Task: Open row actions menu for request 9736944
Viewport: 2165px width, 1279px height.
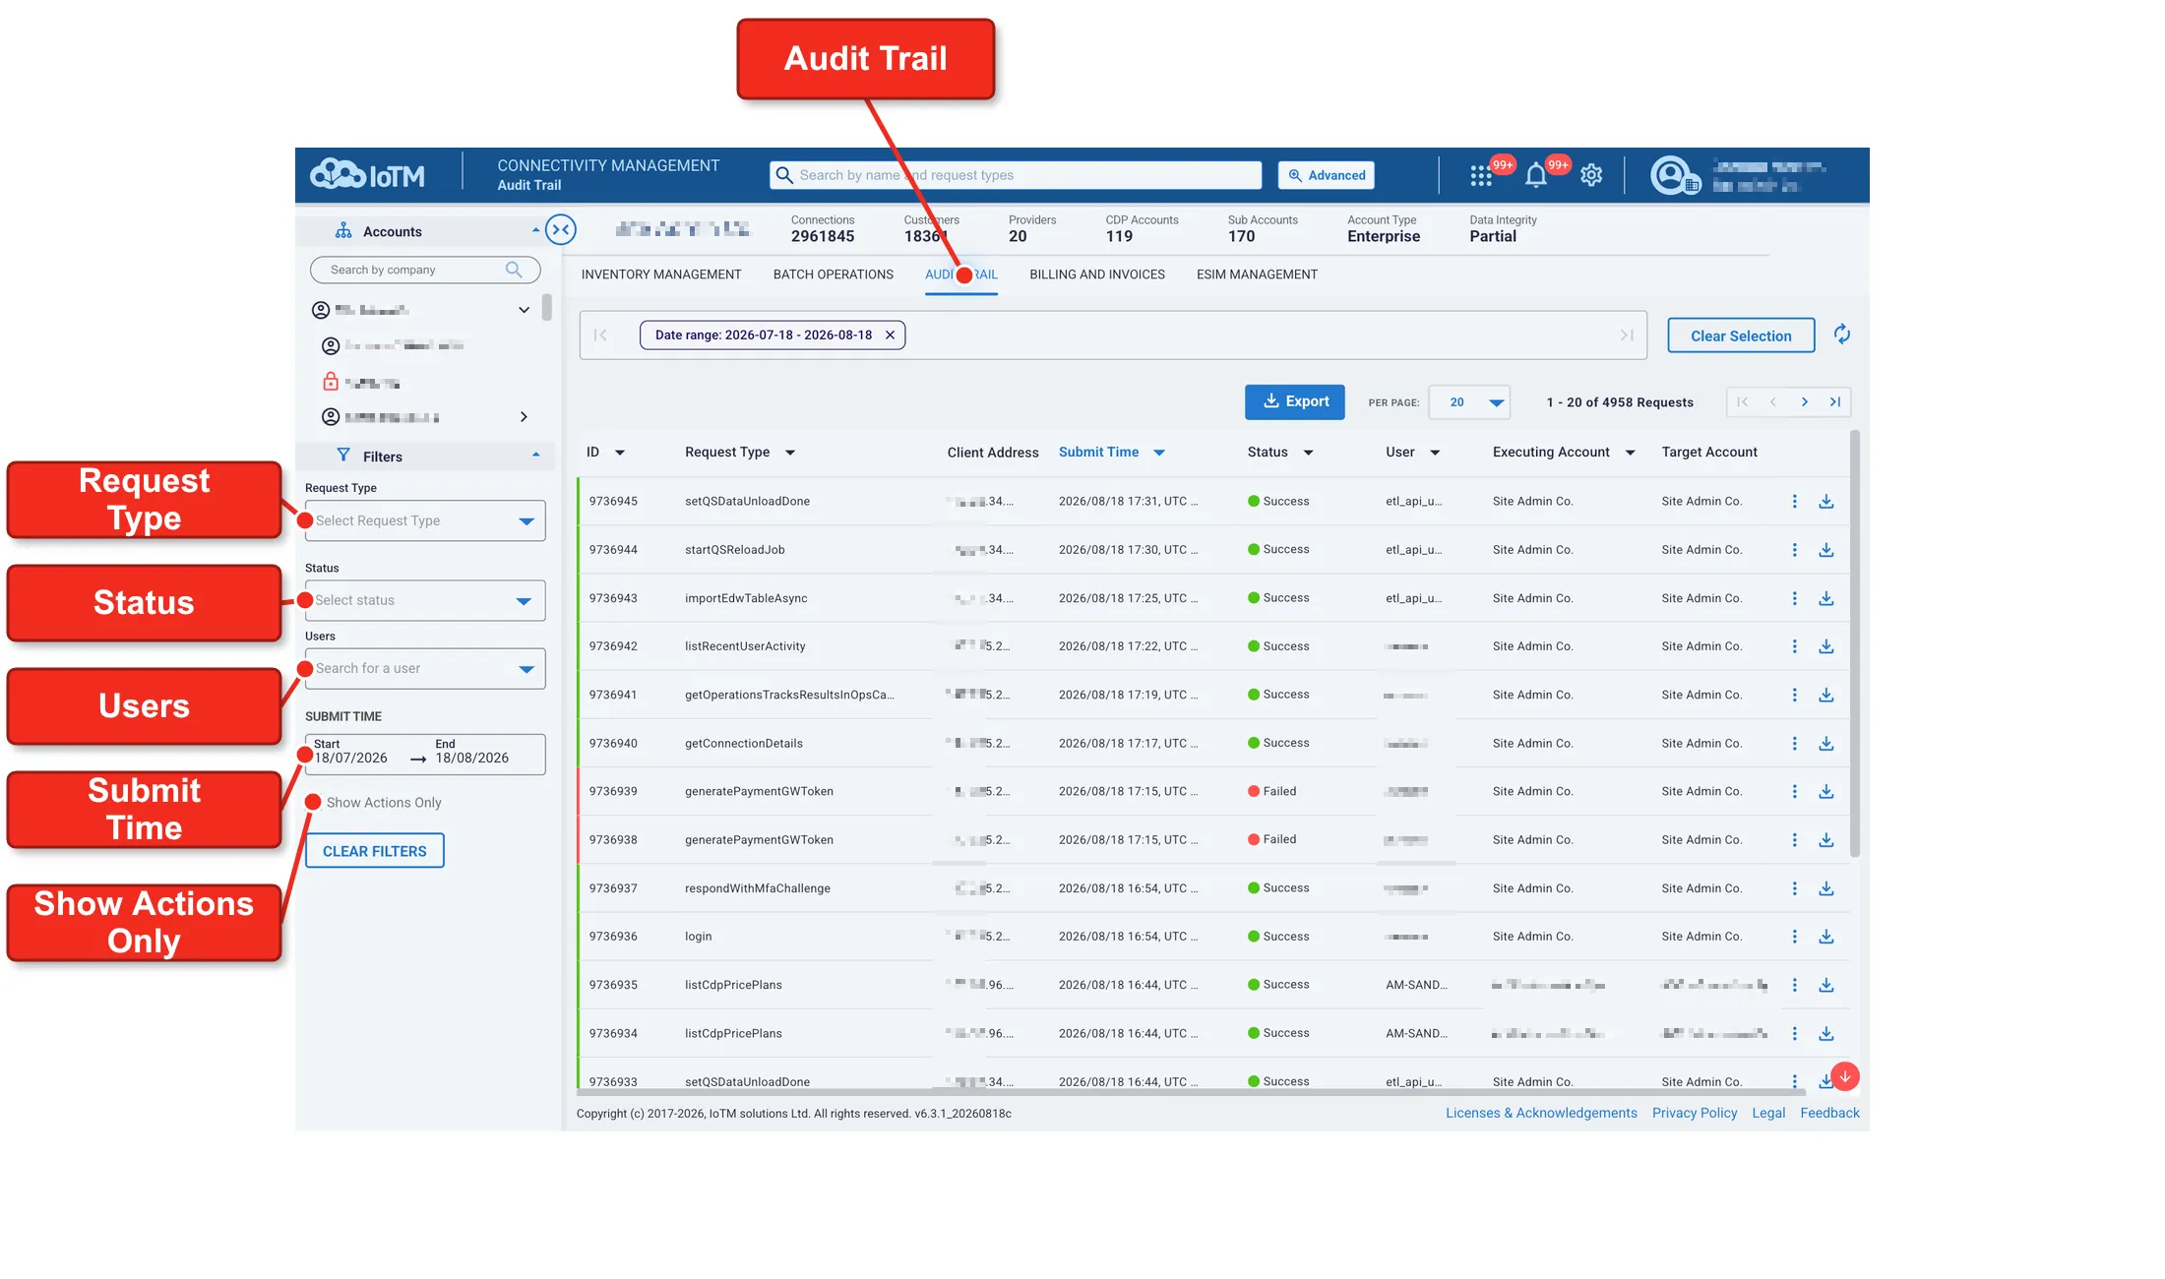Action: (1794, 550)
